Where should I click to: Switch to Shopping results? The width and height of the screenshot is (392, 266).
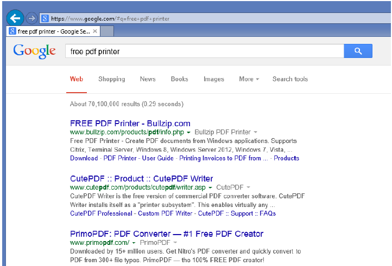(x=111, y=79)
